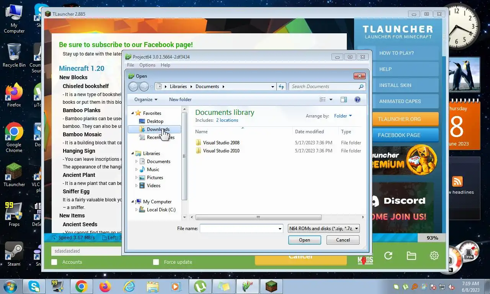Click the horizontal scrollbar in file list
490x294 pixels.
[258, 217]
